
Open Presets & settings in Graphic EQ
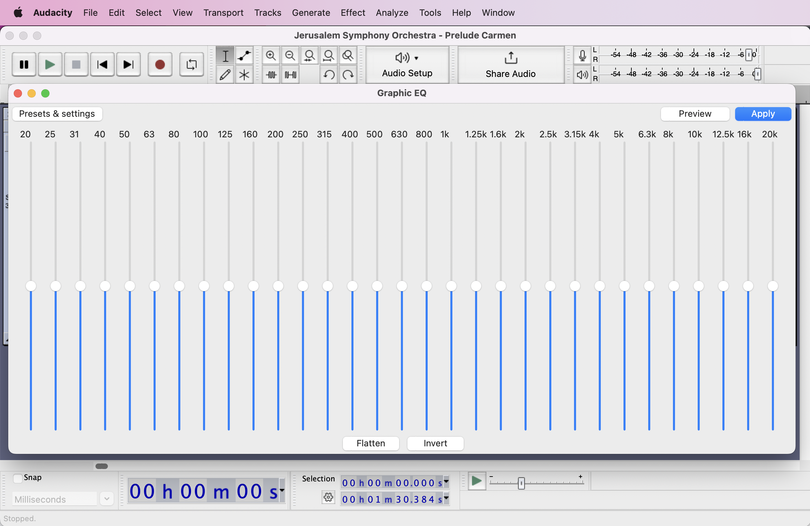coord(57,114)
